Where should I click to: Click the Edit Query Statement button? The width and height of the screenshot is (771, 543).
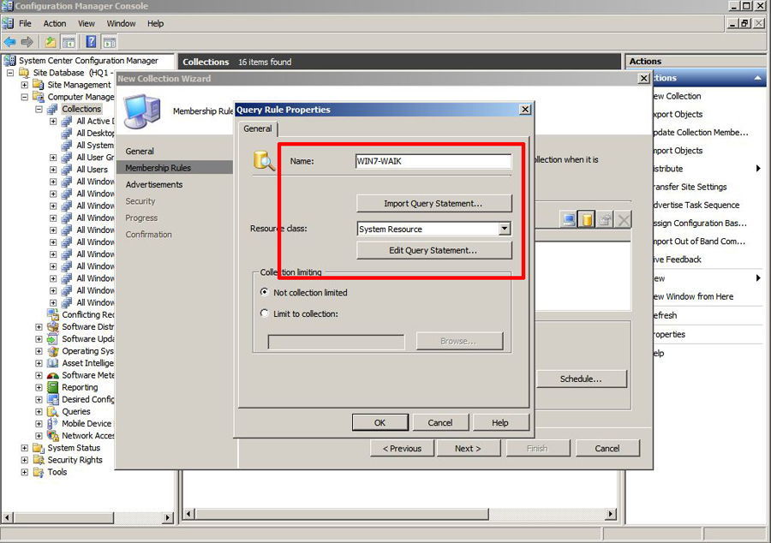coord(433,250)
